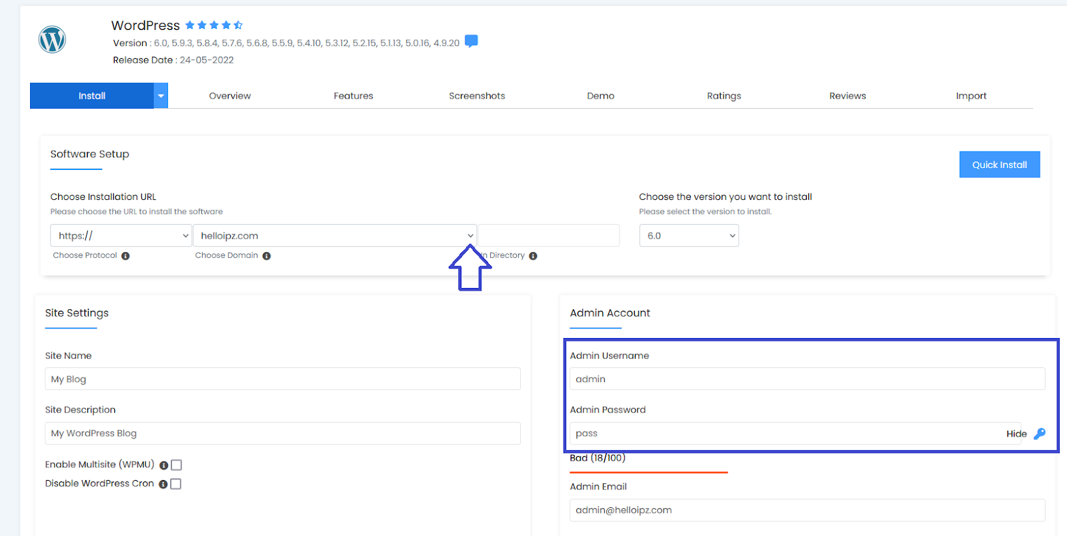Expand the Install button dropdown arrow
The image size is (1067, 536).
click(161, 96)
